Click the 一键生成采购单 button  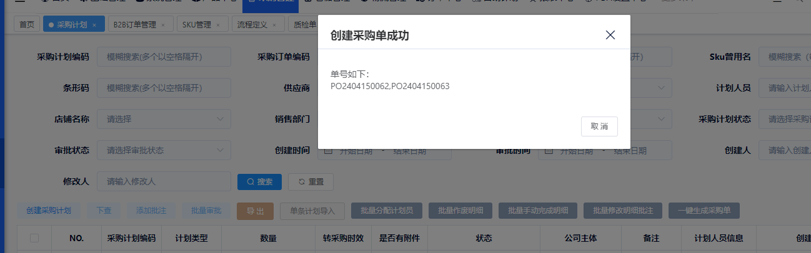704,211
